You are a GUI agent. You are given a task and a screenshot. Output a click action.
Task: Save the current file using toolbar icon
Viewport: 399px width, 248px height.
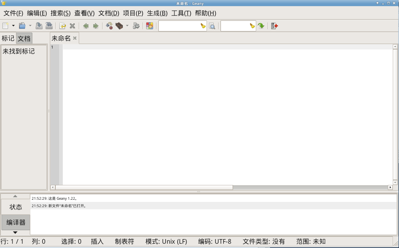pyautogui.click(x=39, y=26)
